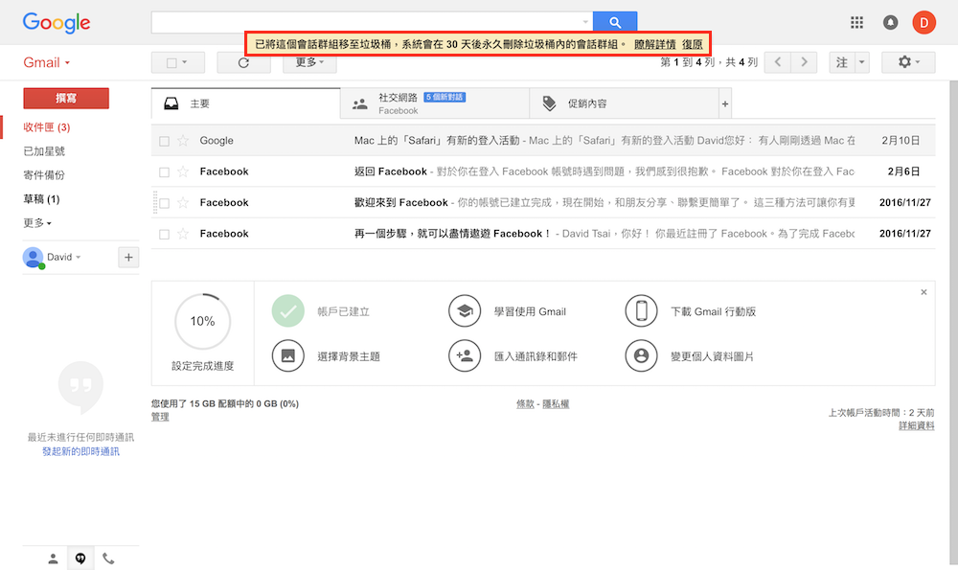The height and width of the screenshot is (570, 958).
Task: Star the Google Safari login email
Action: tap(183, 141)
